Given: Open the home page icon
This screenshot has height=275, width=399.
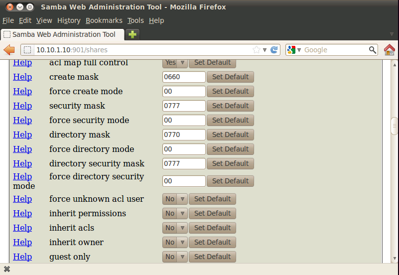Looking at the screenshot, I should click(390, 50).
